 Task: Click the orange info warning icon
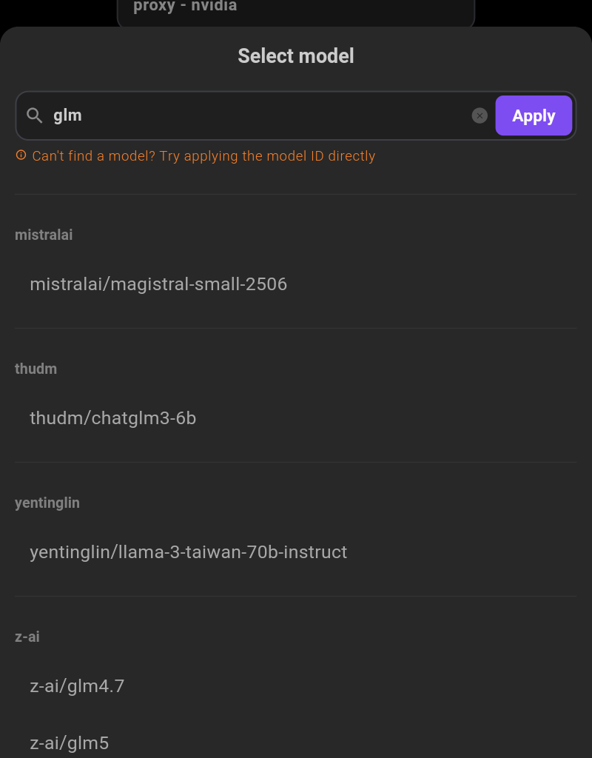tap(21, 155)
